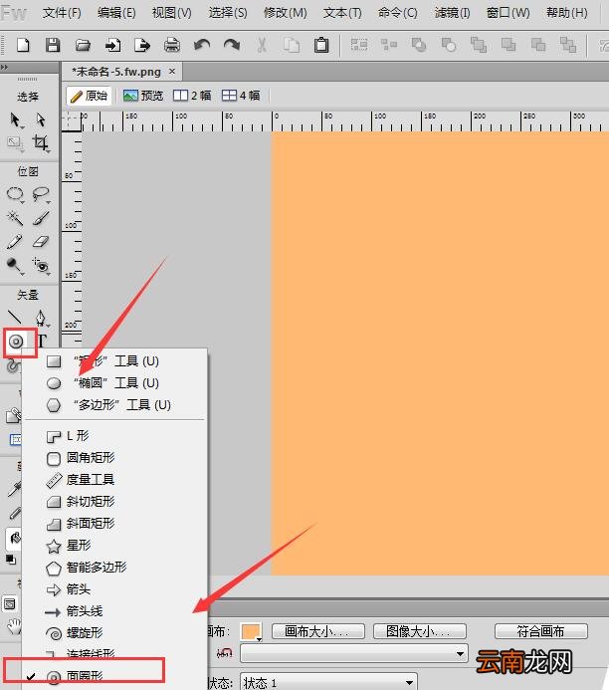Choose the 矩形 工具 (U) menu entry
Viewport: 609px width, 690px height.
(x=114, y=361)
